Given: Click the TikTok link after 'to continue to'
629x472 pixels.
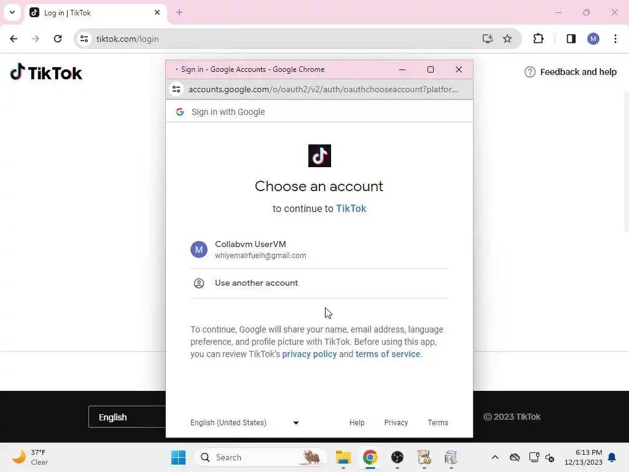Looking at the screenshot, I should tap(351, 209).
